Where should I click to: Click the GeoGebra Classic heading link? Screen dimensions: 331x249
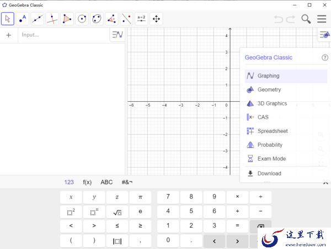(x=269, y=57)
